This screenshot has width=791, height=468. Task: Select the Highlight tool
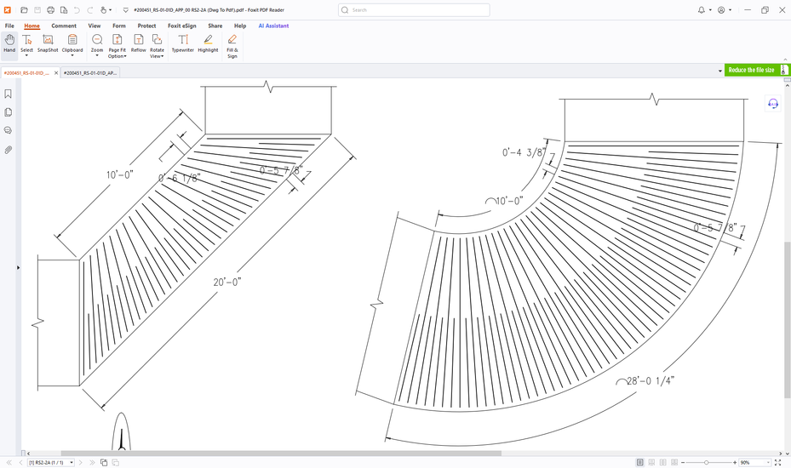pos(208,43)
